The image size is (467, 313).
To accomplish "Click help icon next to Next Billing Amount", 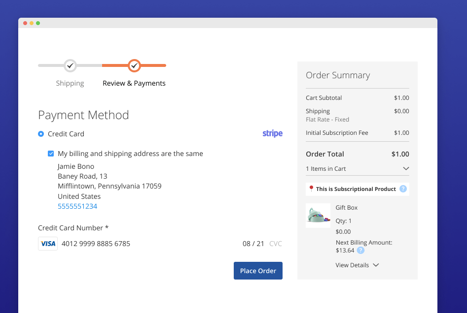I will pos(360,250).
